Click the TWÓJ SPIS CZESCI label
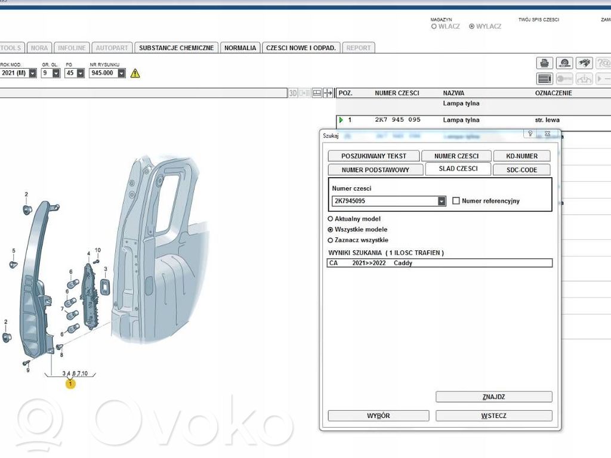This screenshot has width=611, height=458. [539, 20]
